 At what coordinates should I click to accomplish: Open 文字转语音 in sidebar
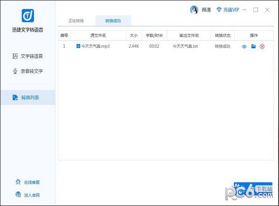[27, 56]
